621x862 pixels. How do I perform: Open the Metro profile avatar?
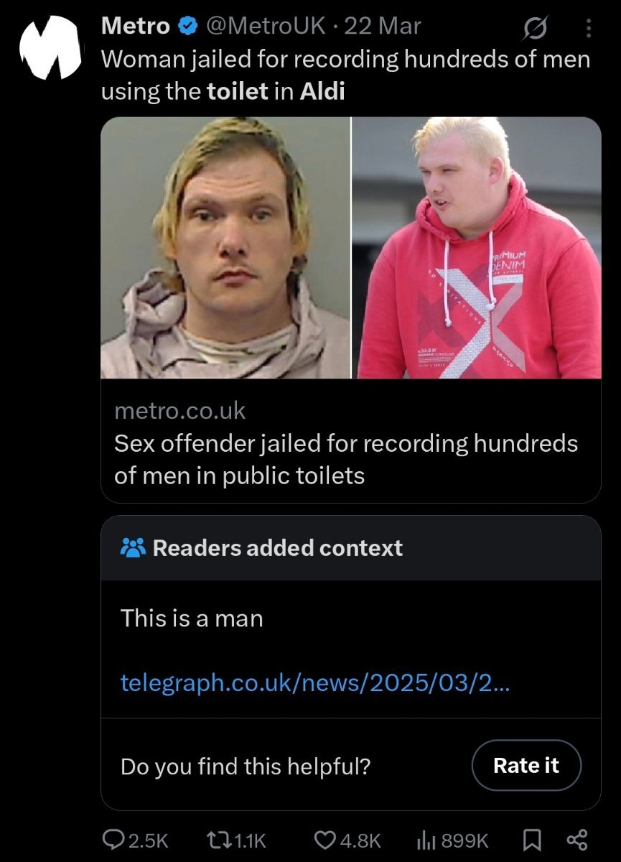50,47
